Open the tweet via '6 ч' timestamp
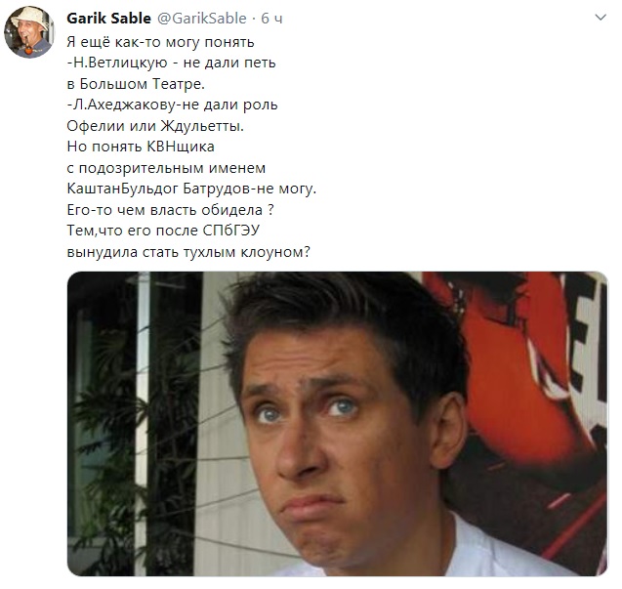 coord(271,19)
